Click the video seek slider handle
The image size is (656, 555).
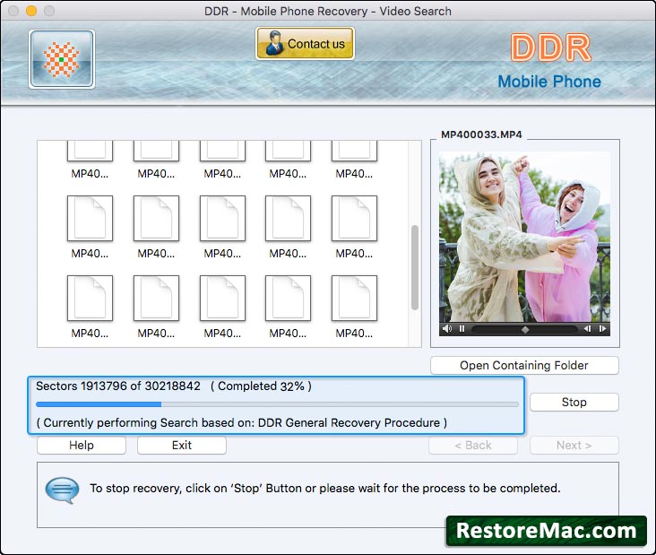(525, 329)
